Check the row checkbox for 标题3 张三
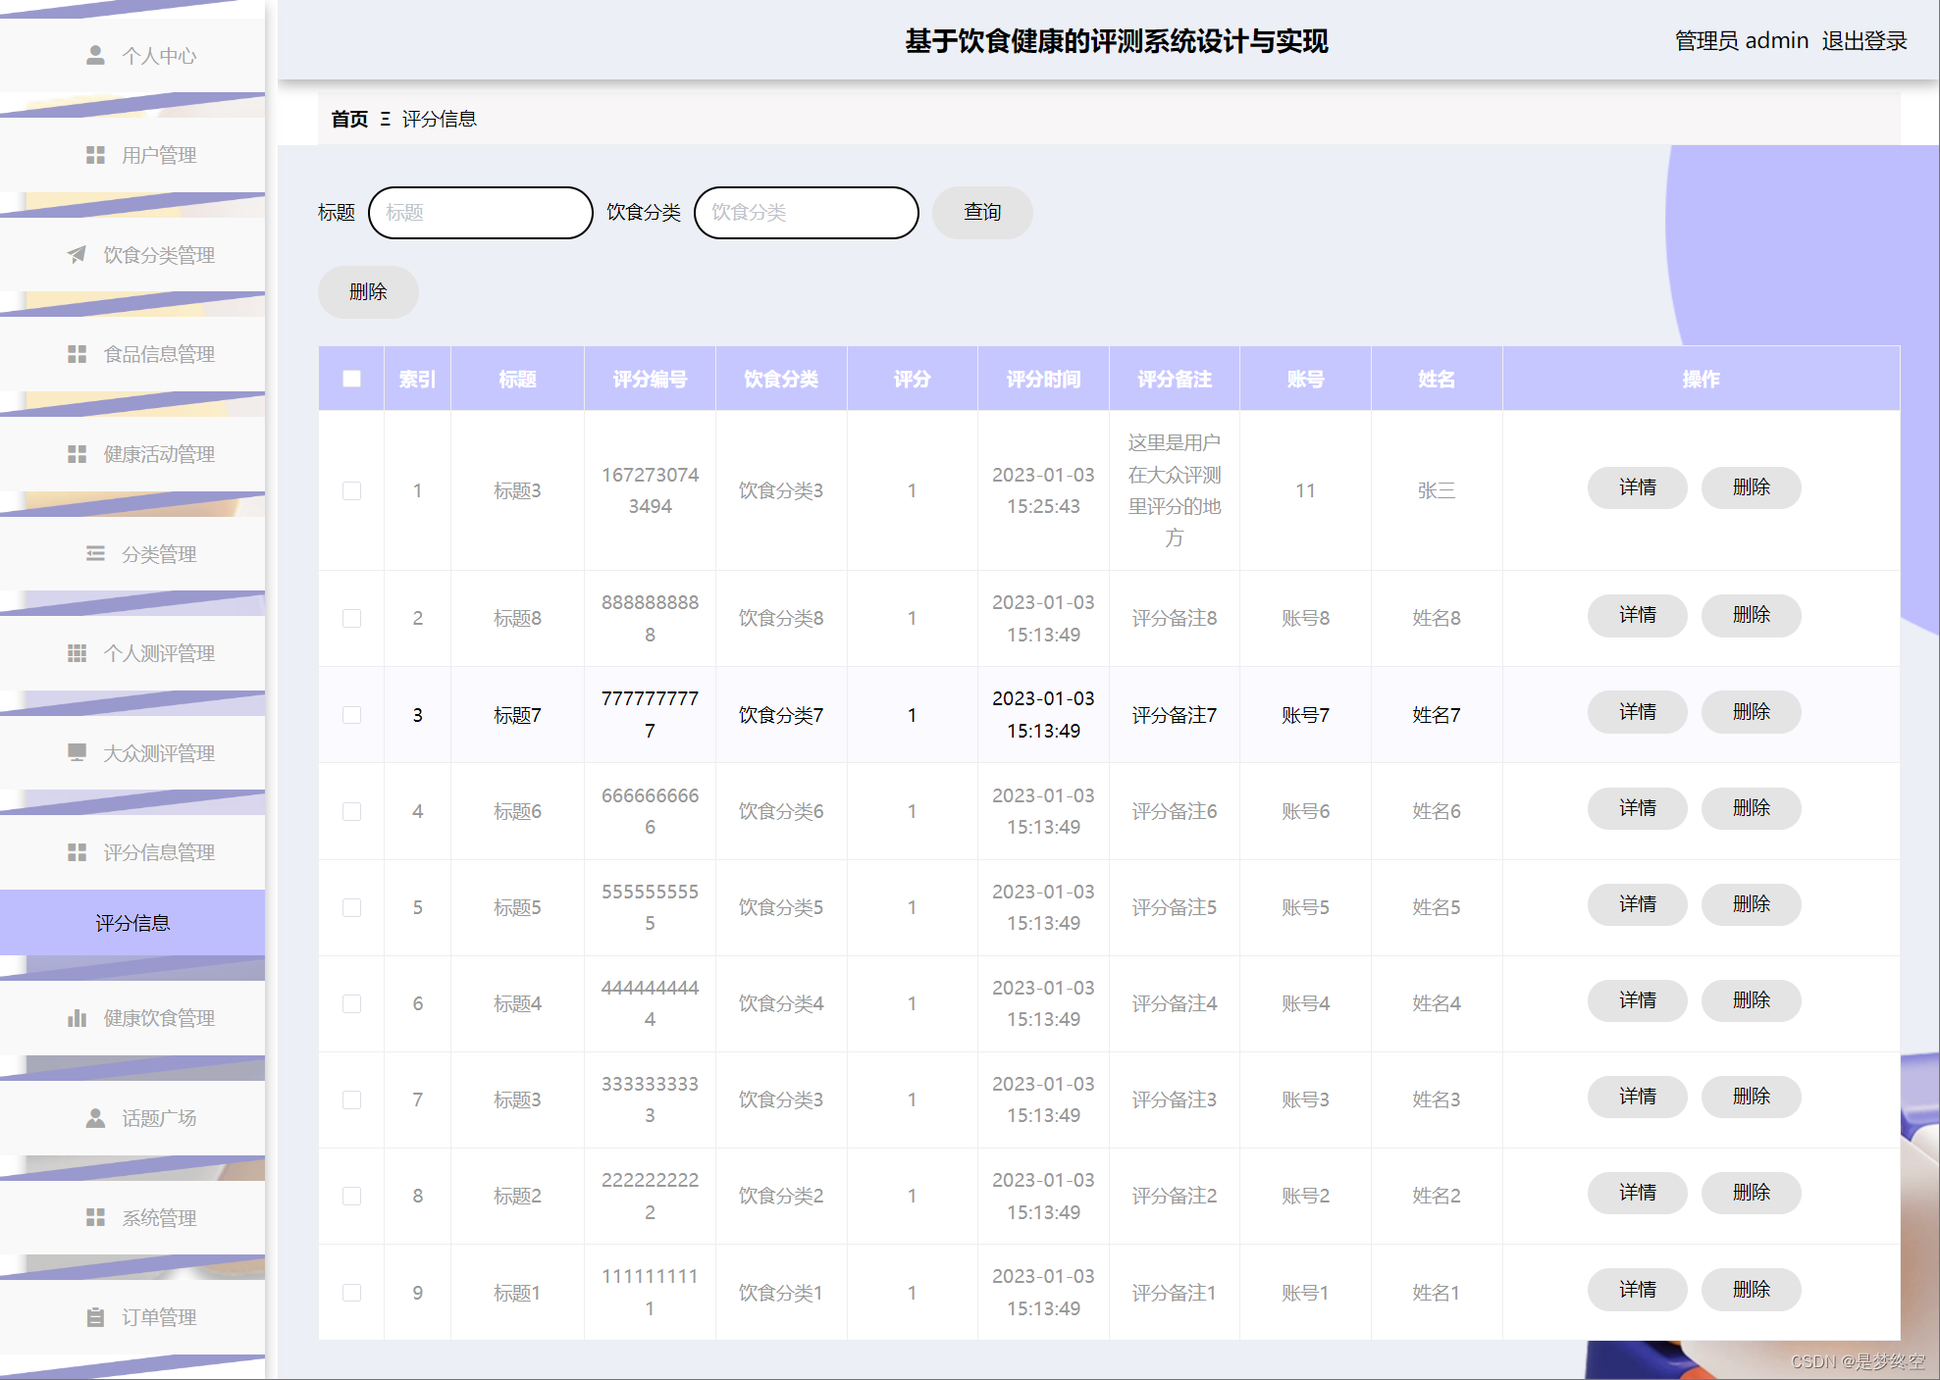Screen dimensions: 1940x1380 (351, 490)
